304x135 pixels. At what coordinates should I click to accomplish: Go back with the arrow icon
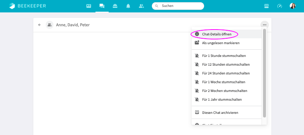40,25
